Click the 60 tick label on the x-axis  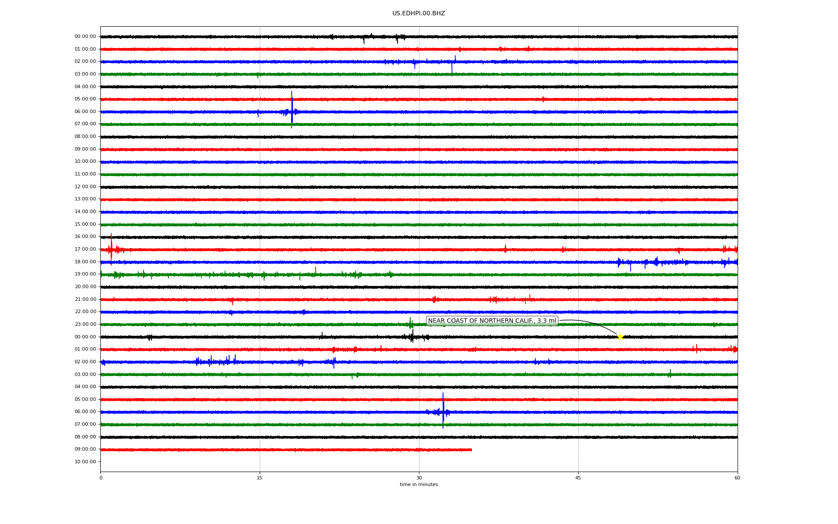(x=737, y=478)
